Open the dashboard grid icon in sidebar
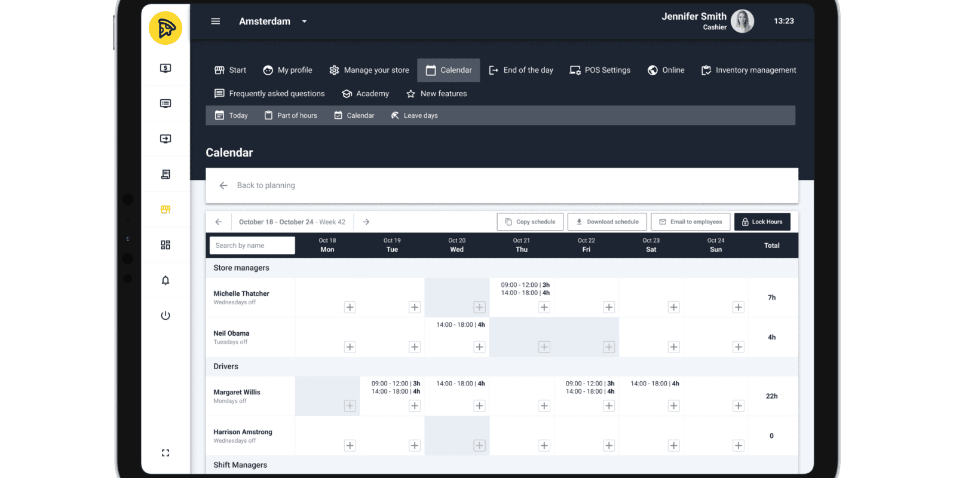The image size is (956, 478). (x=166, y=245)
